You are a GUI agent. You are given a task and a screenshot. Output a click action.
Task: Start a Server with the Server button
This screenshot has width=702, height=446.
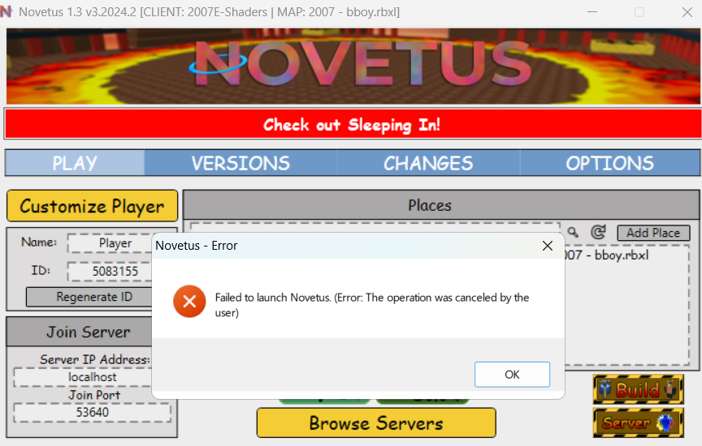639,422
